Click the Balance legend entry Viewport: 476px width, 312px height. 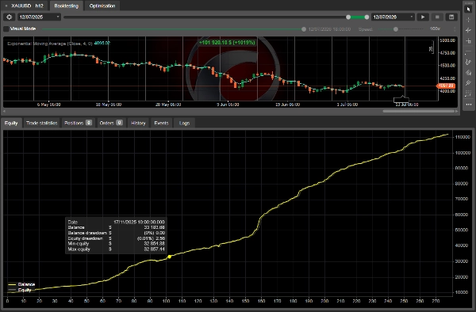pos(21,284)
